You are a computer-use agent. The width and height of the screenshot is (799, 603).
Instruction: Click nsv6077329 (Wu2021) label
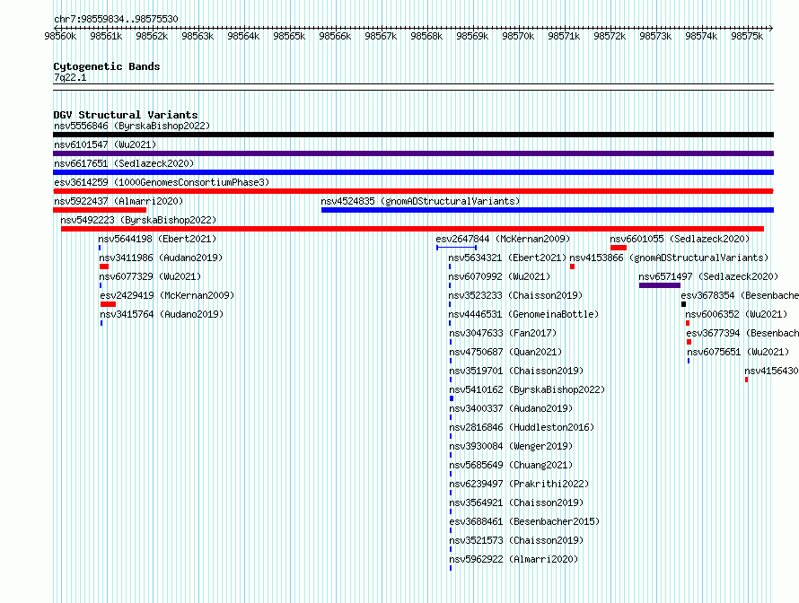click(x=150, y=276)
